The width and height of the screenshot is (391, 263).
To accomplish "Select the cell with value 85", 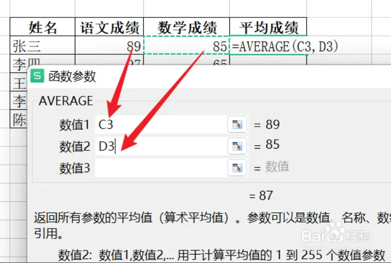I will tap(187, 46).
